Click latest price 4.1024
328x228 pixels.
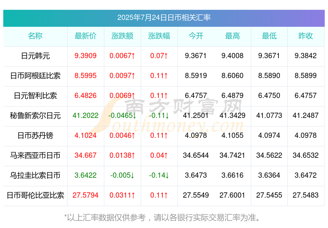[x=86, y=135]
